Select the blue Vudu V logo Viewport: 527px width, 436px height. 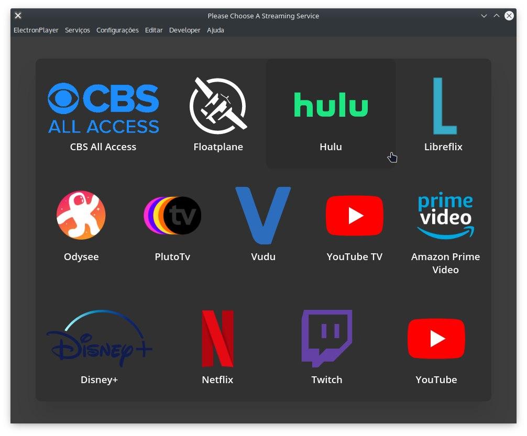[x=263, y=215]
